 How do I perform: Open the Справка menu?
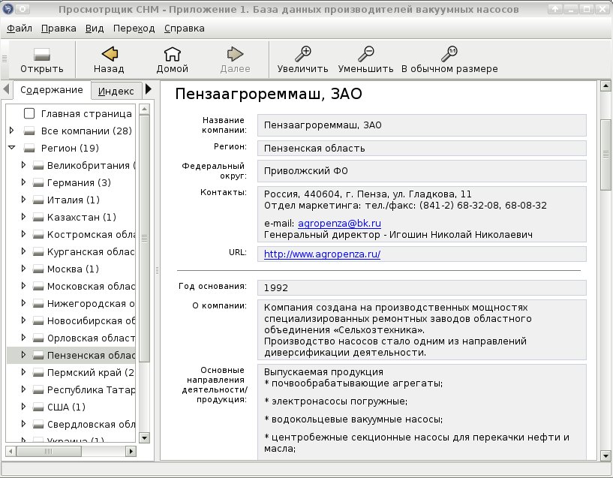184,29
